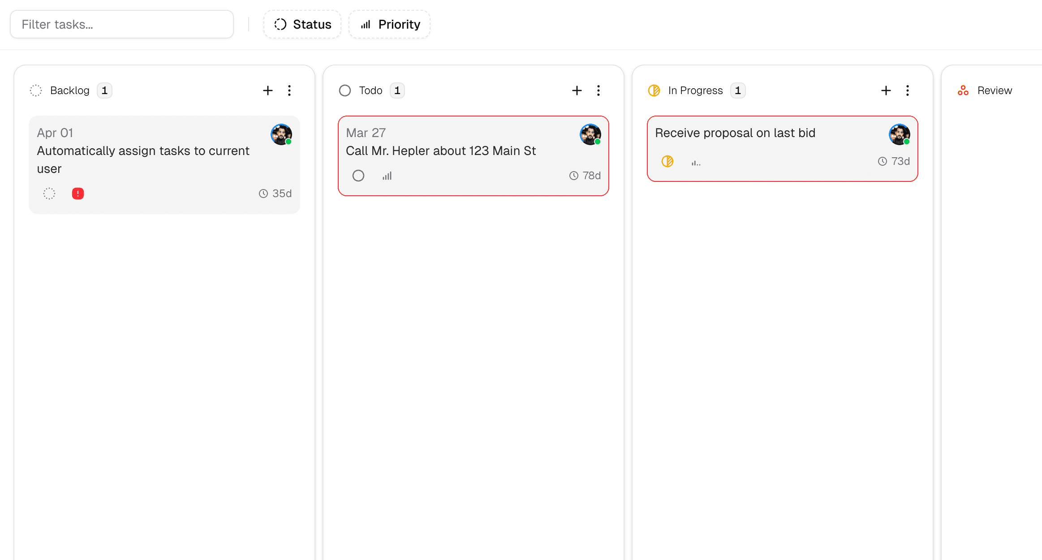Image resolution: width=1042 pixels, height=560 pixels.
Task: Add a new task to the Todo column
Action: pos(577,90)
